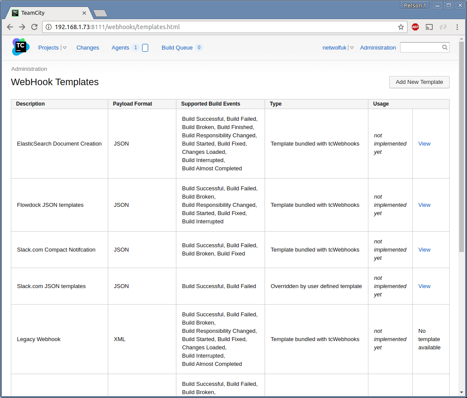Click the scrollbar down arrow
Screen dimensions: 467x398
[461, 392]
